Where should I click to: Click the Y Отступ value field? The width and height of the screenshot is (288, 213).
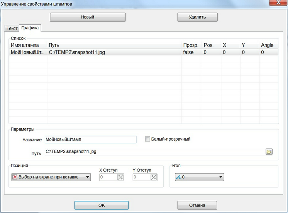142,177
